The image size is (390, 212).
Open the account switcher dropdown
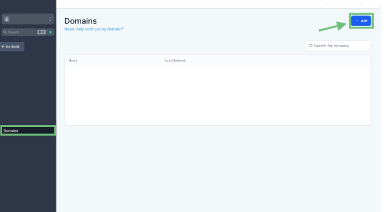(28, 19)
